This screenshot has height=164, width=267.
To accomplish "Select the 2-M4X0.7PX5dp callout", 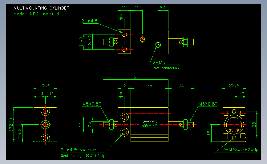I will coord(240,149).
